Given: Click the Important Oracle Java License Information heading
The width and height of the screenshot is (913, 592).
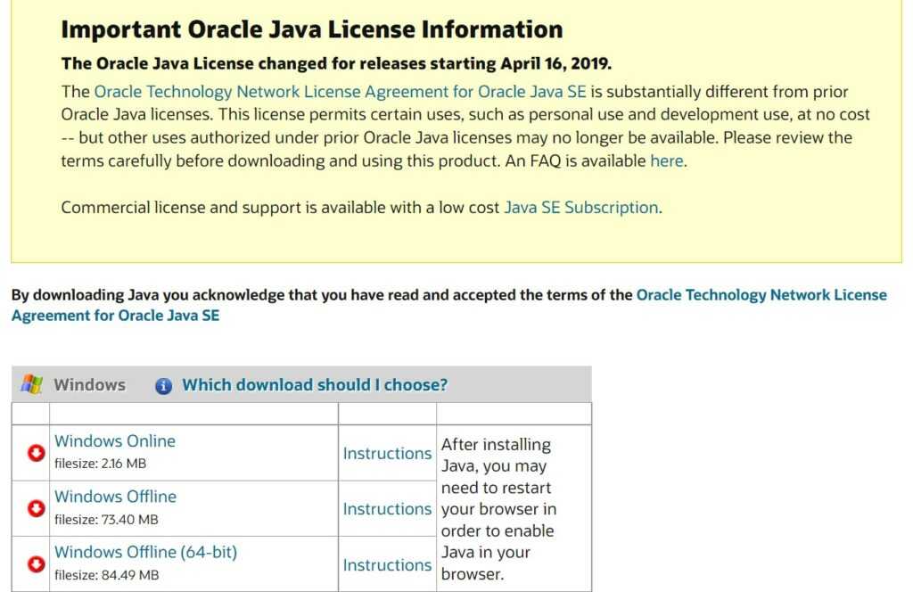Looking at the screenshot, I should pyautogui.click(x=312, y=29).
